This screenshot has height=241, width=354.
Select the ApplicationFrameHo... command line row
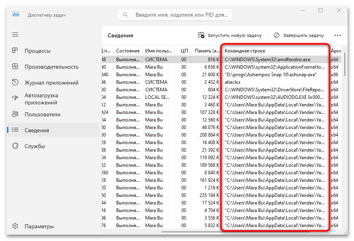[274, 67]
